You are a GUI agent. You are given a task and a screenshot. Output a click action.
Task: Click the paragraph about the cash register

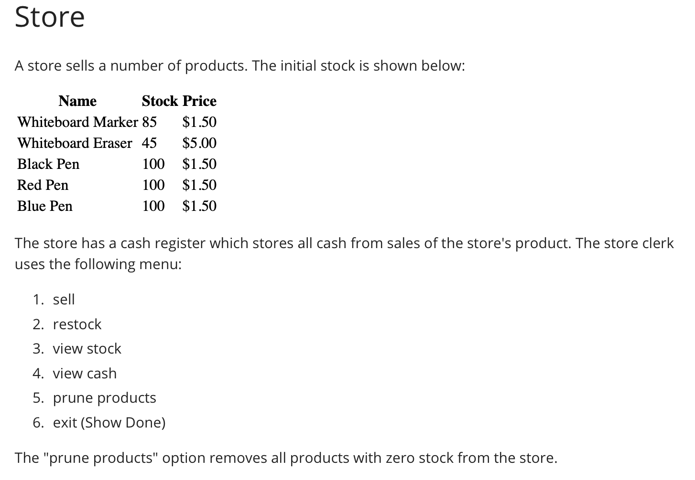344,254
